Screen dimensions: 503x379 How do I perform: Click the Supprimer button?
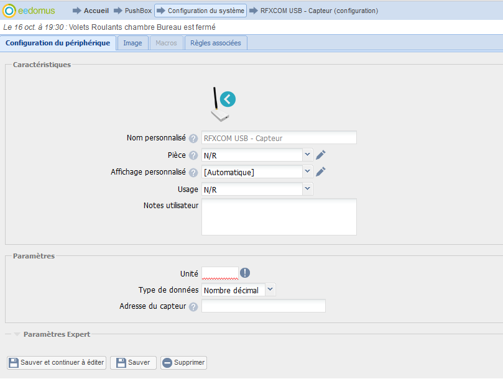183,363
